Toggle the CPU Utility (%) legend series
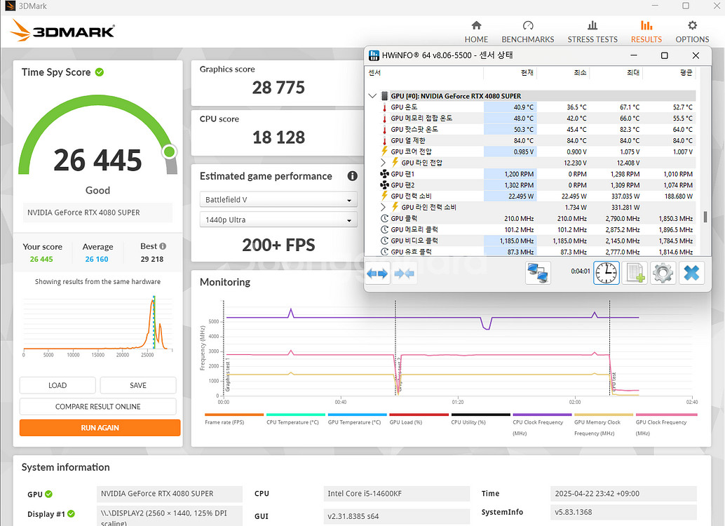This screenshot has height=526, width=725. click(x=480, y=419)
